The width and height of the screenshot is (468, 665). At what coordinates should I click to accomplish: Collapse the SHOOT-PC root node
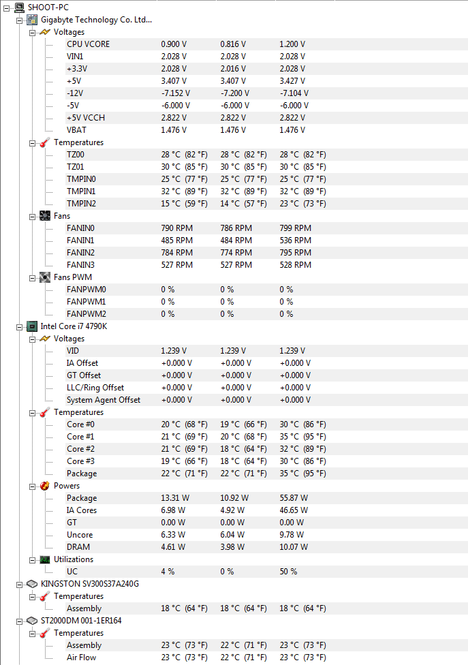(7, 7)
